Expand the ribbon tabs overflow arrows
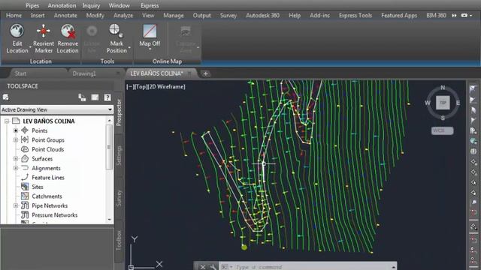This screenshot has width=481, height=270. [x=454, y=15]
